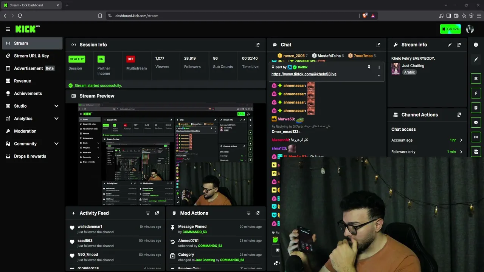The width and height of the screenshot is (484, 272).
Task: Select Stream in the sidebar
Action: click(32, 43)
